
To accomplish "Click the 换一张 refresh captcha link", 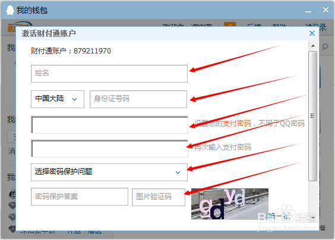I will 279,216.
